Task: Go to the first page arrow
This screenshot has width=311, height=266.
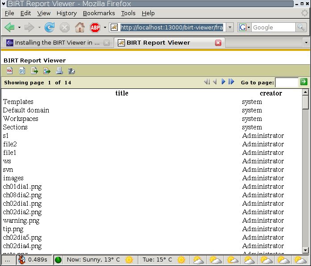Action: pyautogui.click(x=207, y=82)
